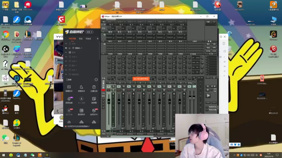282x158 pixels.
Task: Switch to the 我的场景 tab
Action: coord(72,39)
